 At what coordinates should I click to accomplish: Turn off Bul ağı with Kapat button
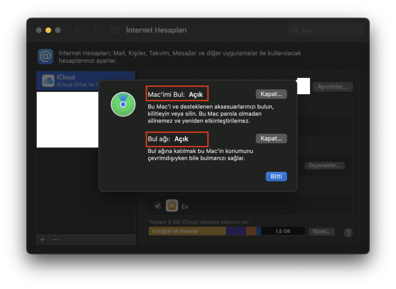[271, 139]
